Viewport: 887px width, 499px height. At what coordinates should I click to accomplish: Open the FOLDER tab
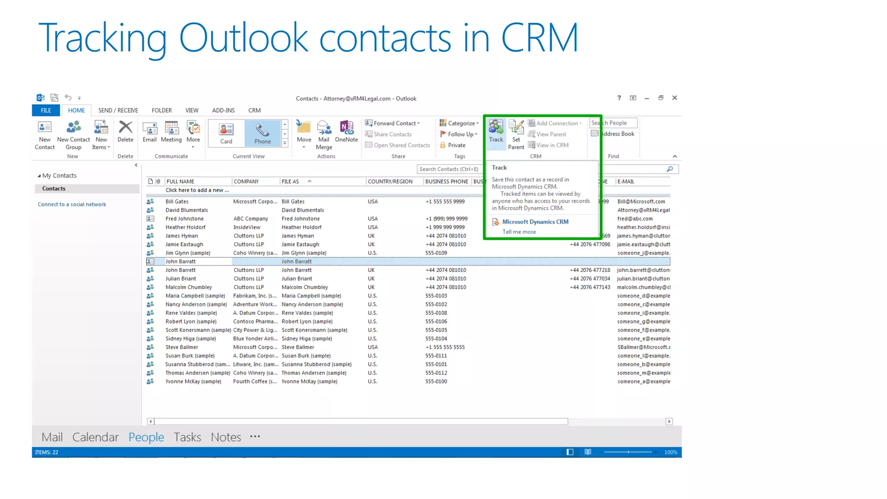(162, 110)
